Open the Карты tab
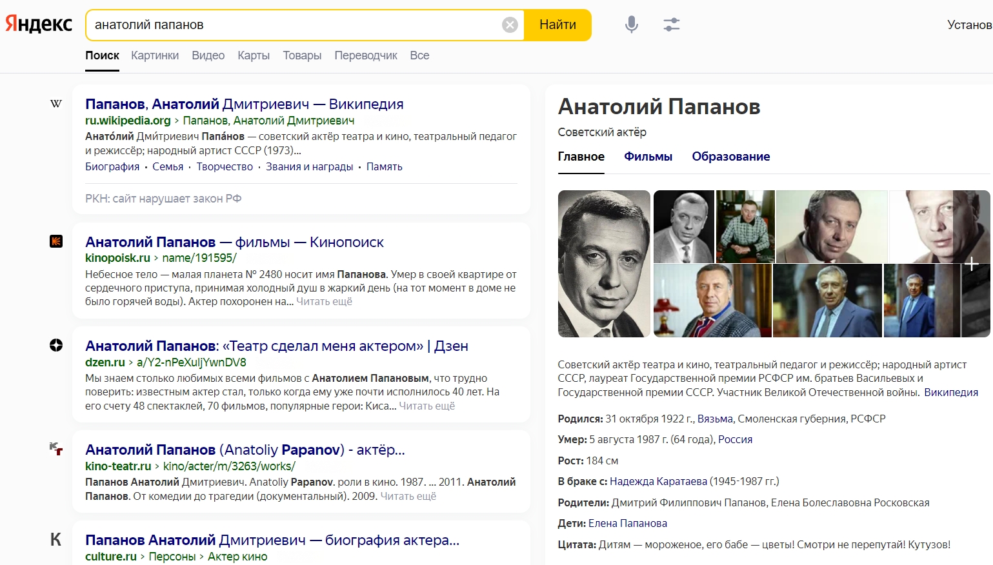The width and height of the screenshot is (993, 565). coord(254,55)
